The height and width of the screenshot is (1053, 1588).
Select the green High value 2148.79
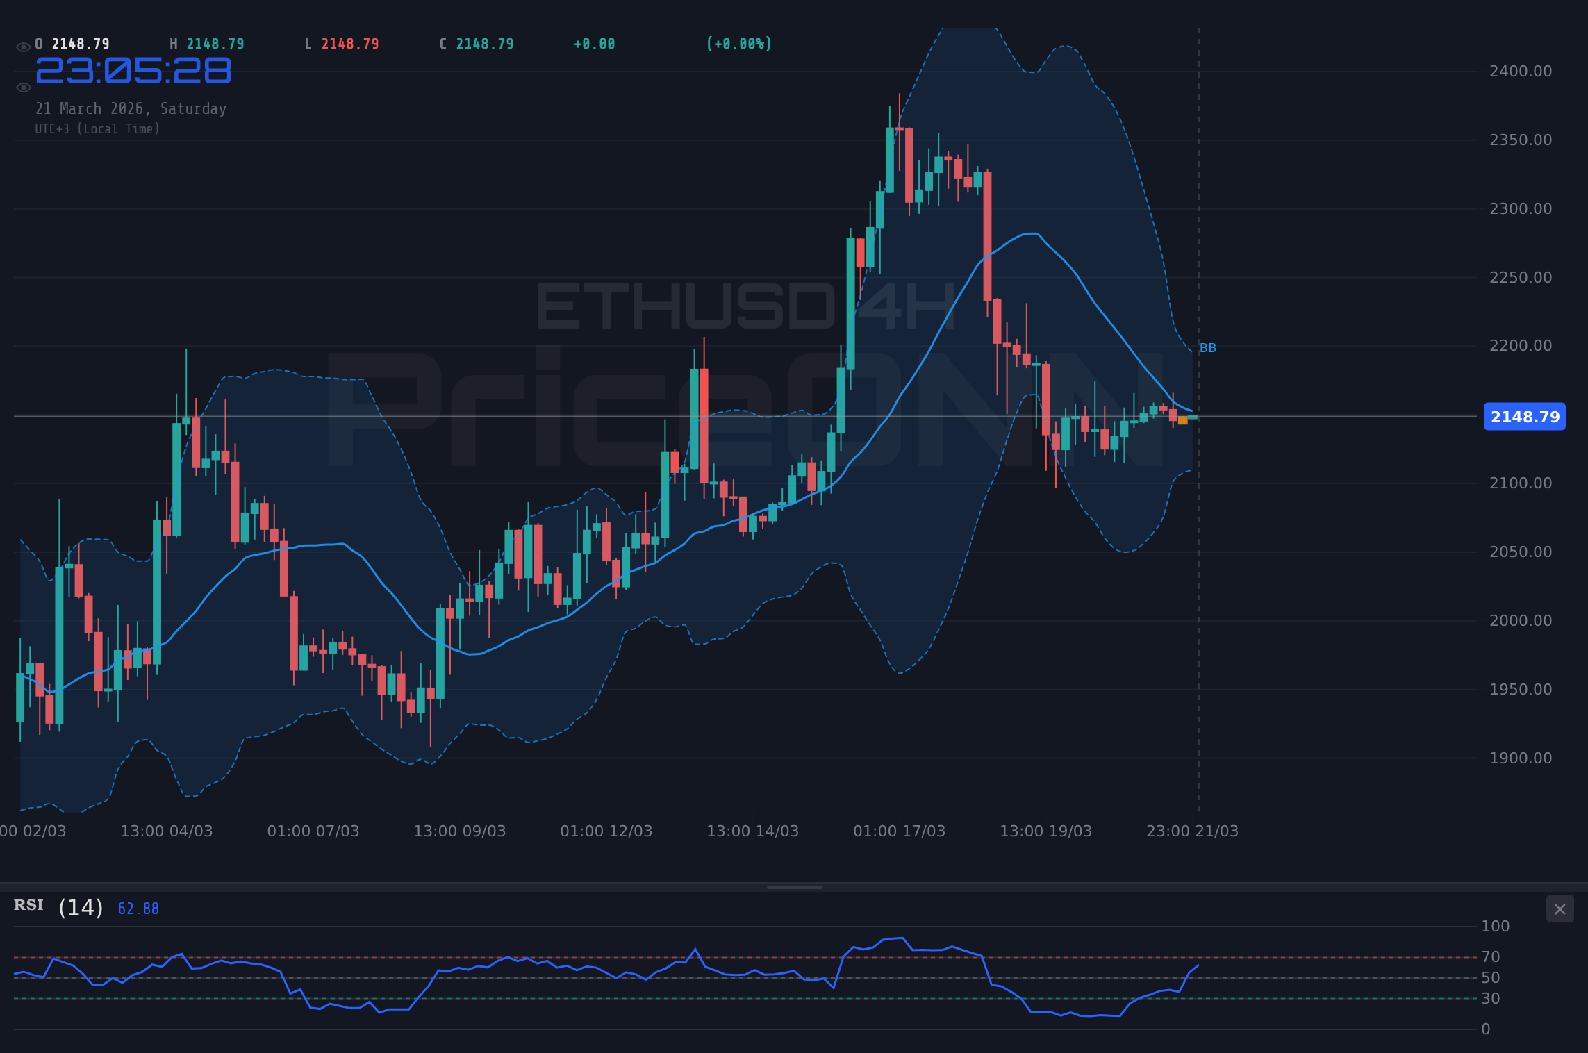[x=215, y=43]
